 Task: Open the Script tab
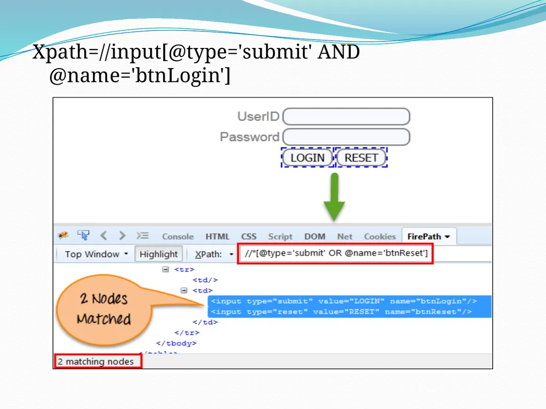click(x=280, y=236)
